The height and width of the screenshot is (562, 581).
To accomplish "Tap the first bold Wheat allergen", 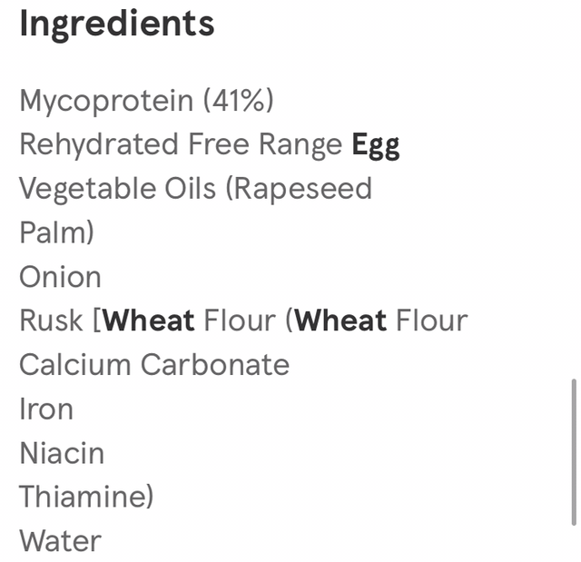I will pyautogui.click(x=149, y=320).
